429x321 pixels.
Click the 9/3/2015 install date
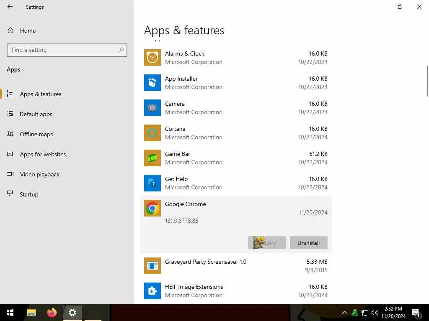(316, 270)
